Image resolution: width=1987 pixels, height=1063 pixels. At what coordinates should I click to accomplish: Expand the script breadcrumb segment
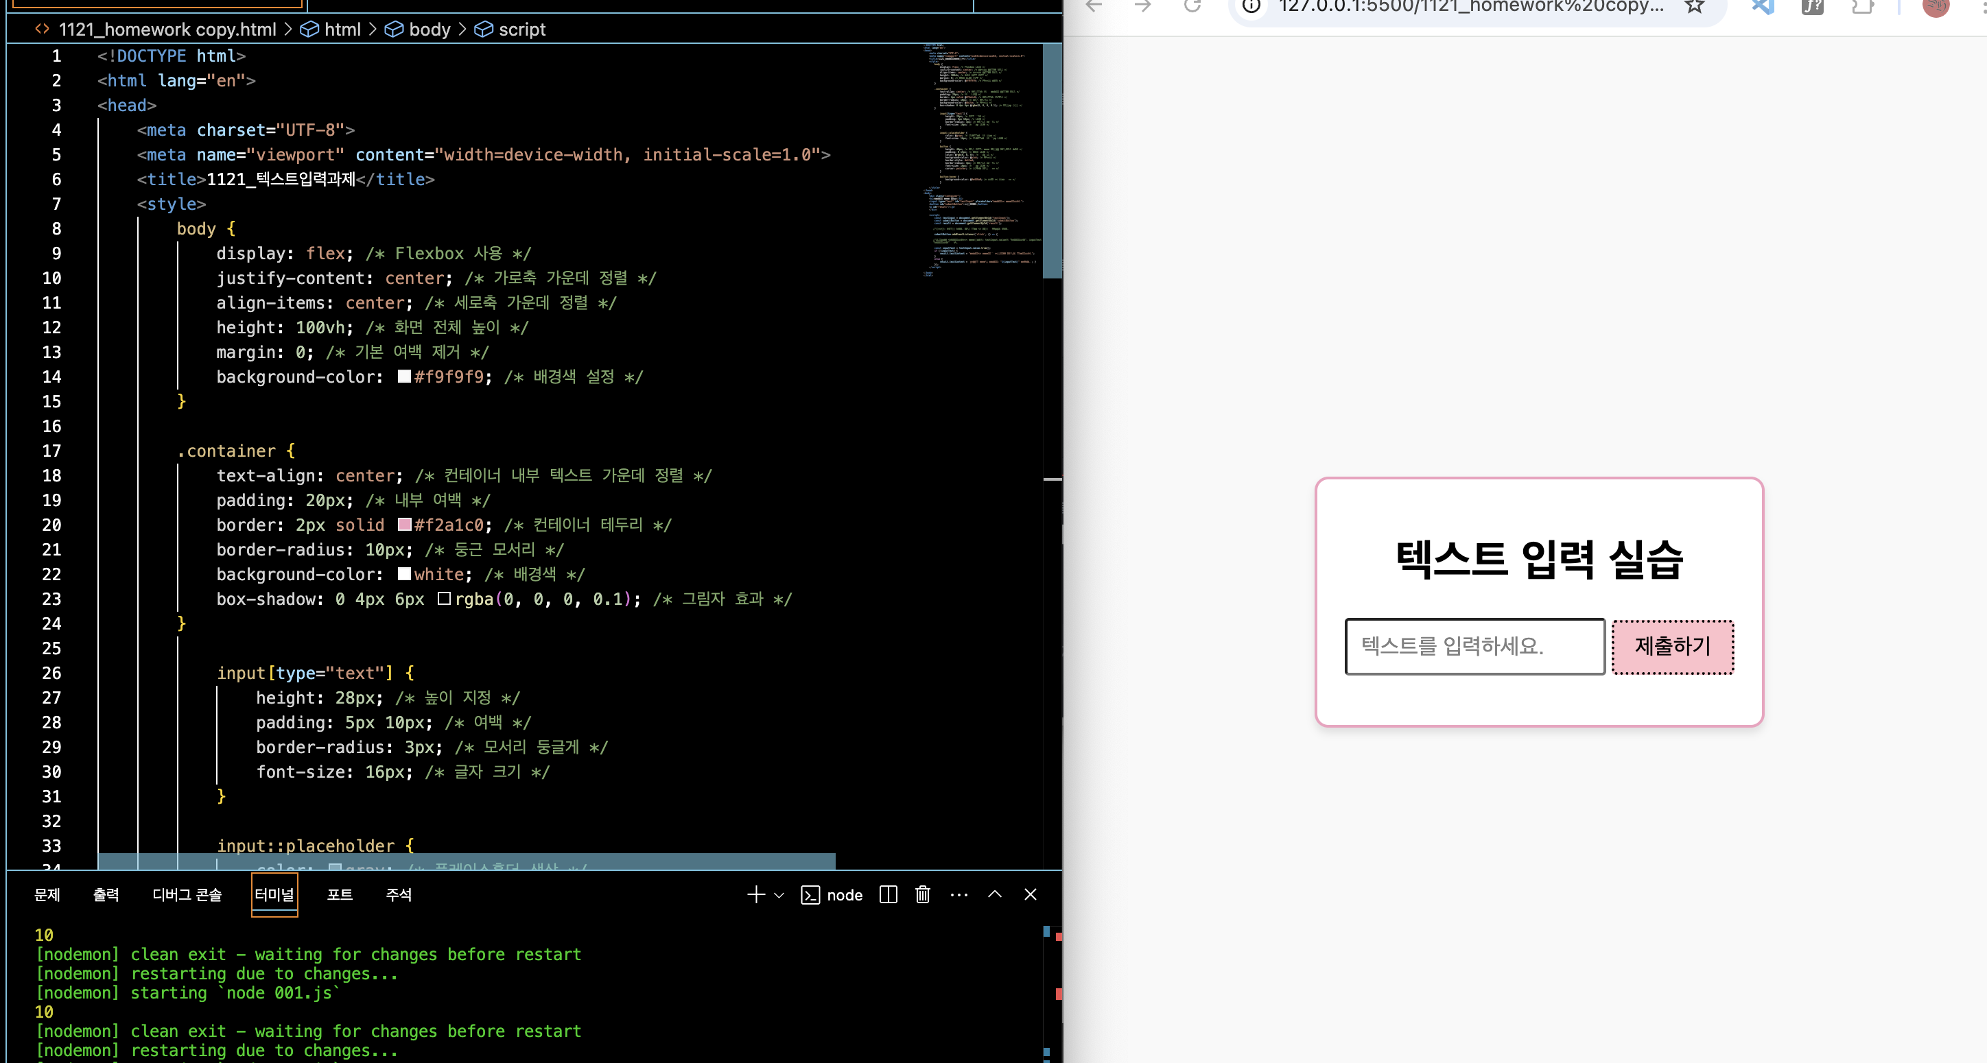coord(521,29)
